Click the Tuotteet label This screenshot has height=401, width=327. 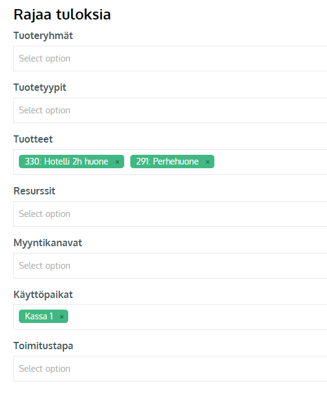tap(33, 139)
